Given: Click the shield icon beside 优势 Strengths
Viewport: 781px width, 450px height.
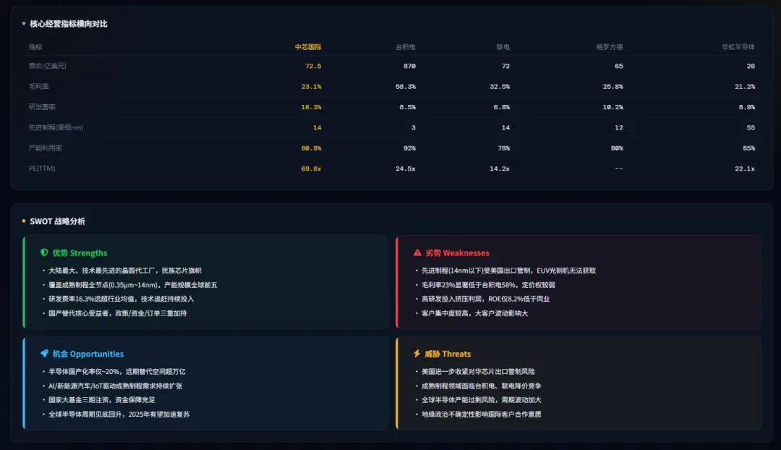Looking at the screenshot, I should tap(44, 252).
